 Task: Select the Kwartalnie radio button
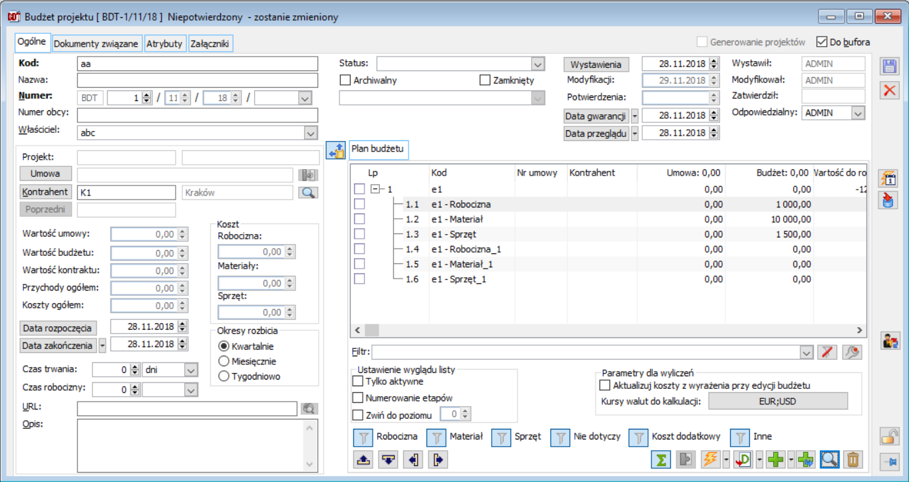[x=224, y=346]
